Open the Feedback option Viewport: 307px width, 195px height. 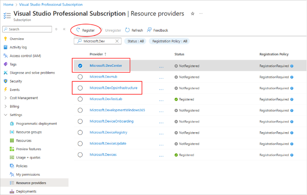point(157,30)
